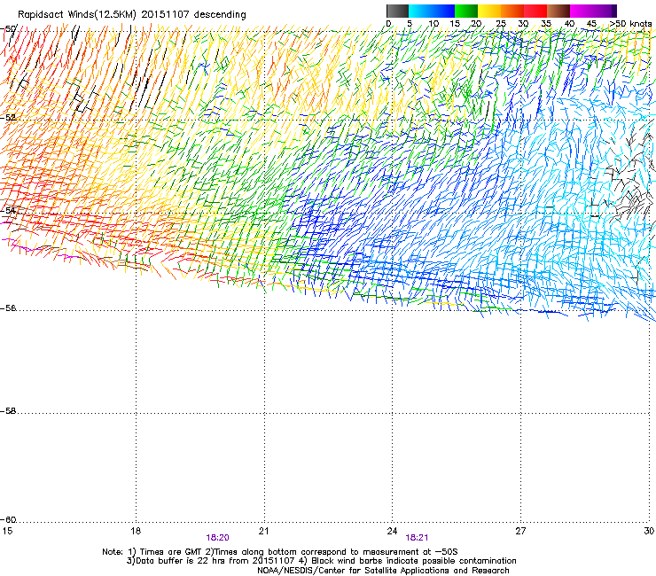Click the purple time label "18:21"
Screen dimensions: 656x576
[x=418, y=538]
